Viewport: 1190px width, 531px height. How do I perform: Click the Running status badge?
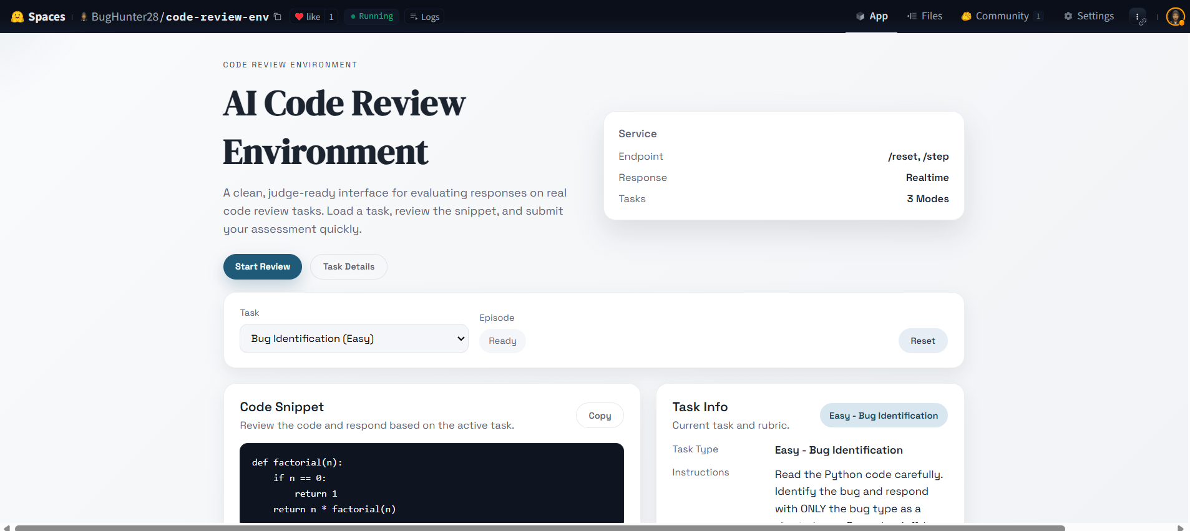click(x=371, y=16)
